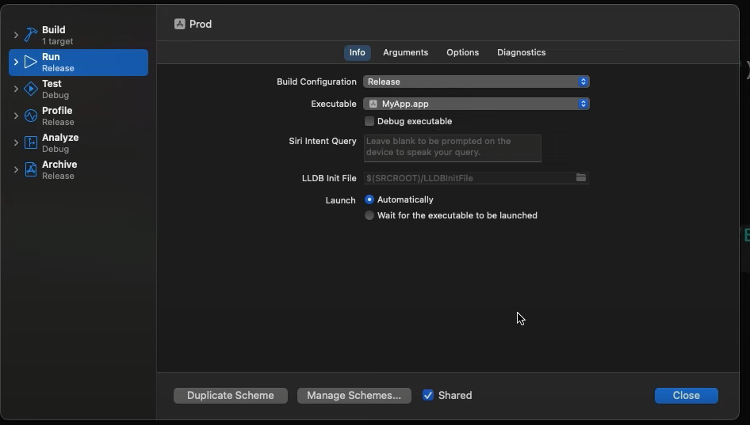
Task: Expand the Profile action chevron
Action: click(x=16, y=116)
